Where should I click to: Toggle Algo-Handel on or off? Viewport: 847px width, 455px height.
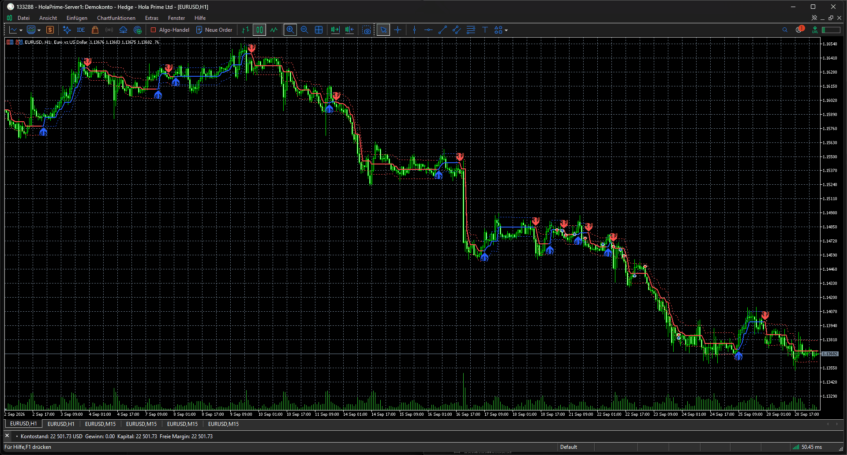pos(170,30)
